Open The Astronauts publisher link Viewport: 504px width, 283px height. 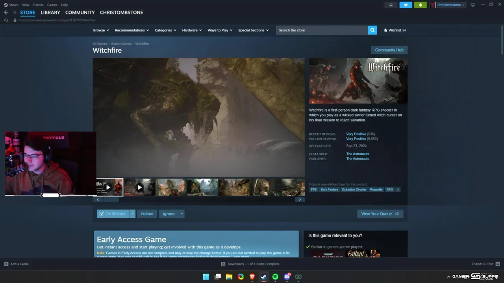tap(358, 159)
